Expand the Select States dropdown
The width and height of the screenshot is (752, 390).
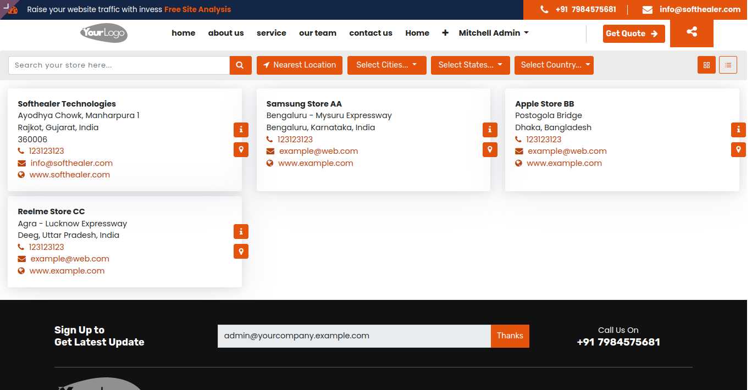click(x=471, y=65)
